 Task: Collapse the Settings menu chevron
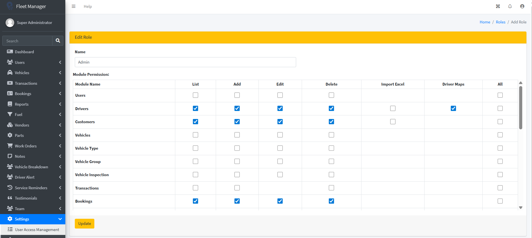point(60,219)
